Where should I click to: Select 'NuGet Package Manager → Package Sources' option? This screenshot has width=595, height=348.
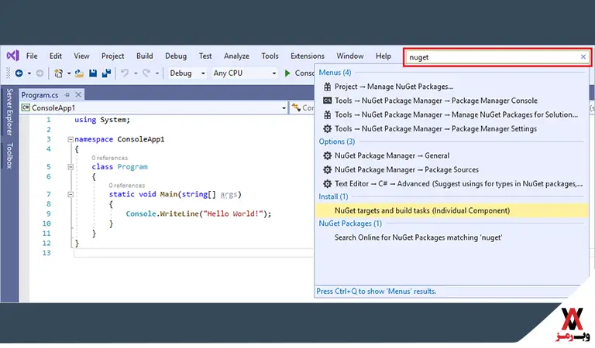[452, 169]
